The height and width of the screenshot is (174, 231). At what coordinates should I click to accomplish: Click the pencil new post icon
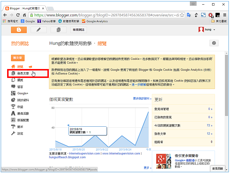pyautogui.click(x=38, y=30)
